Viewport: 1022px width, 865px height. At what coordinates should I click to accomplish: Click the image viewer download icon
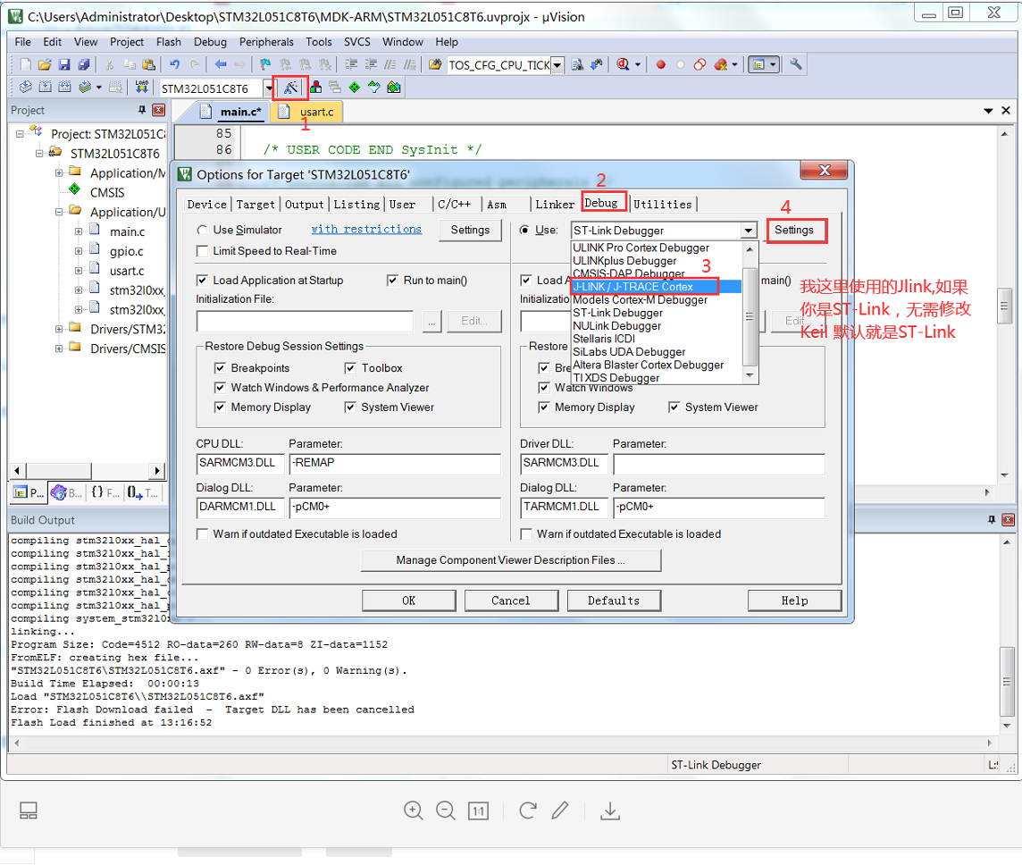point(610,810)
